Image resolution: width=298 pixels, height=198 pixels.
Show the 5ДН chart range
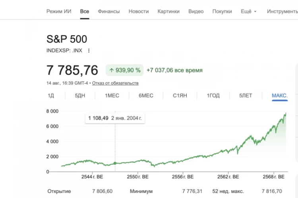coord(80,95)
